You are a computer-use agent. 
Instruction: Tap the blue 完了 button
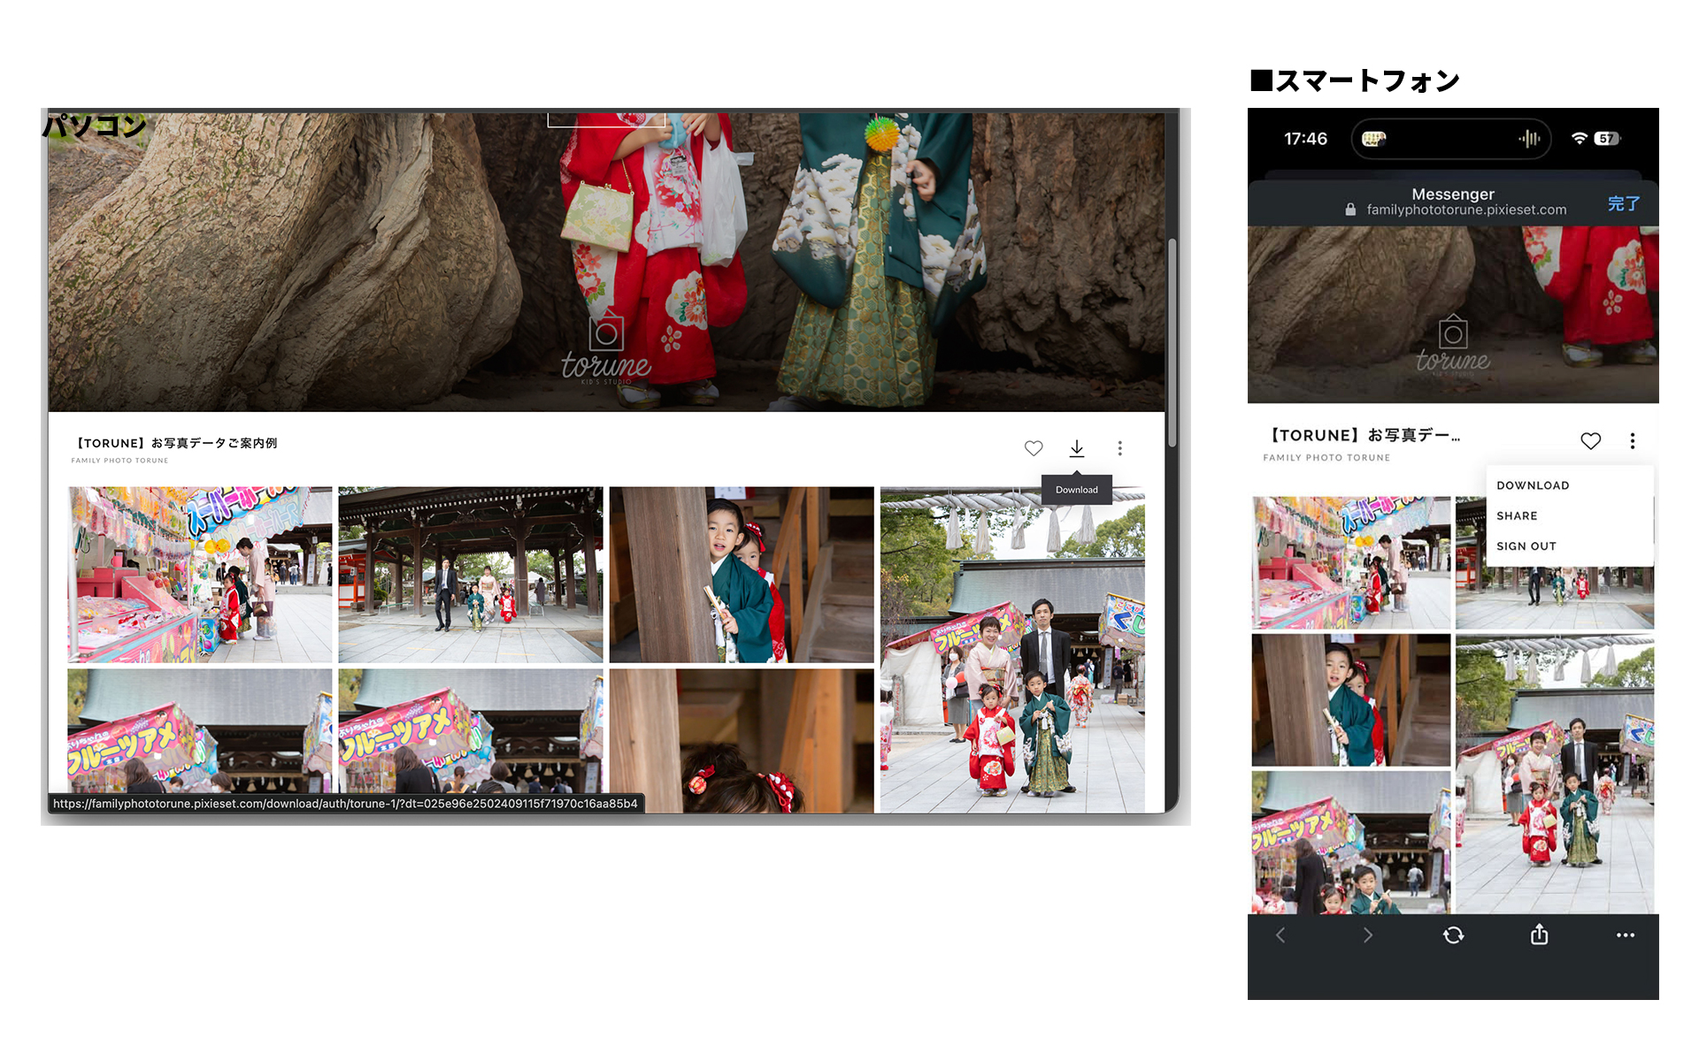pos(1623,203)
